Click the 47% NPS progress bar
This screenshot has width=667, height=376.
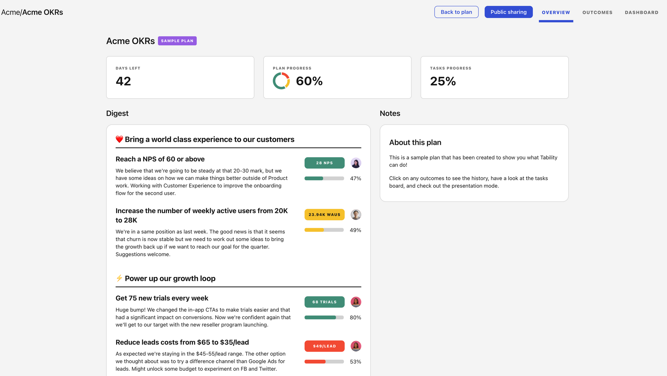coord(324,179)
